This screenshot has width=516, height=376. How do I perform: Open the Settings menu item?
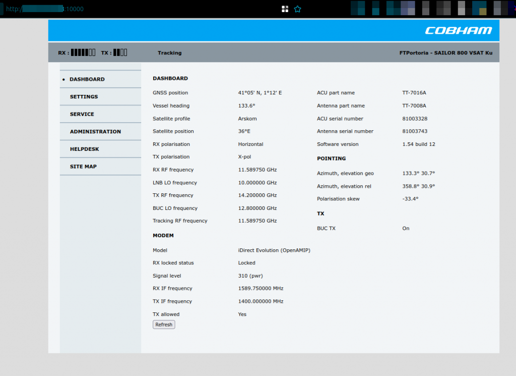point(84,97)
